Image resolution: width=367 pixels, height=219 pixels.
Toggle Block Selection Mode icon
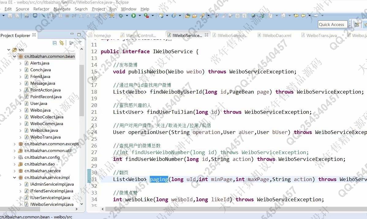237,16
